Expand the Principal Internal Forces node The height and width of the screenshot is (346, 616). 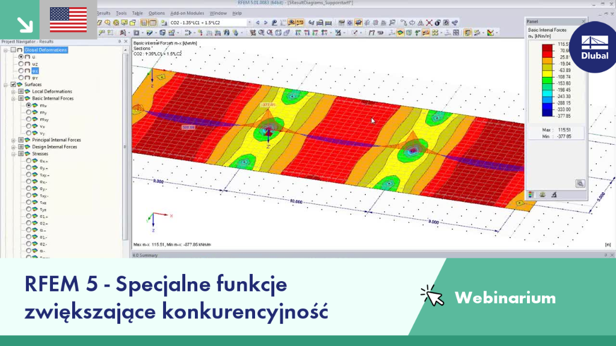13,140
